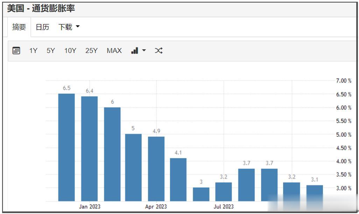The image size is (359, 214).
Task: Select the 25Y time range
Action: (91, 51)
